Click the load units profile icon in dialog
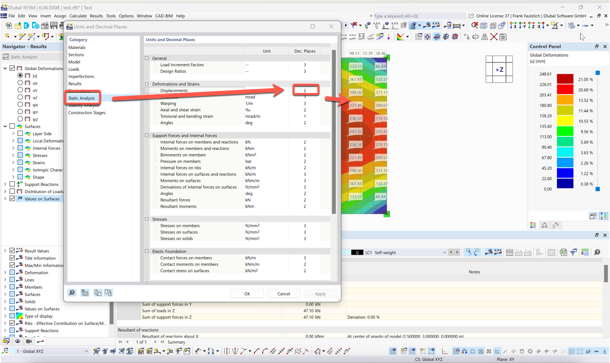This screenshot has height=363, width=610. 98,293
